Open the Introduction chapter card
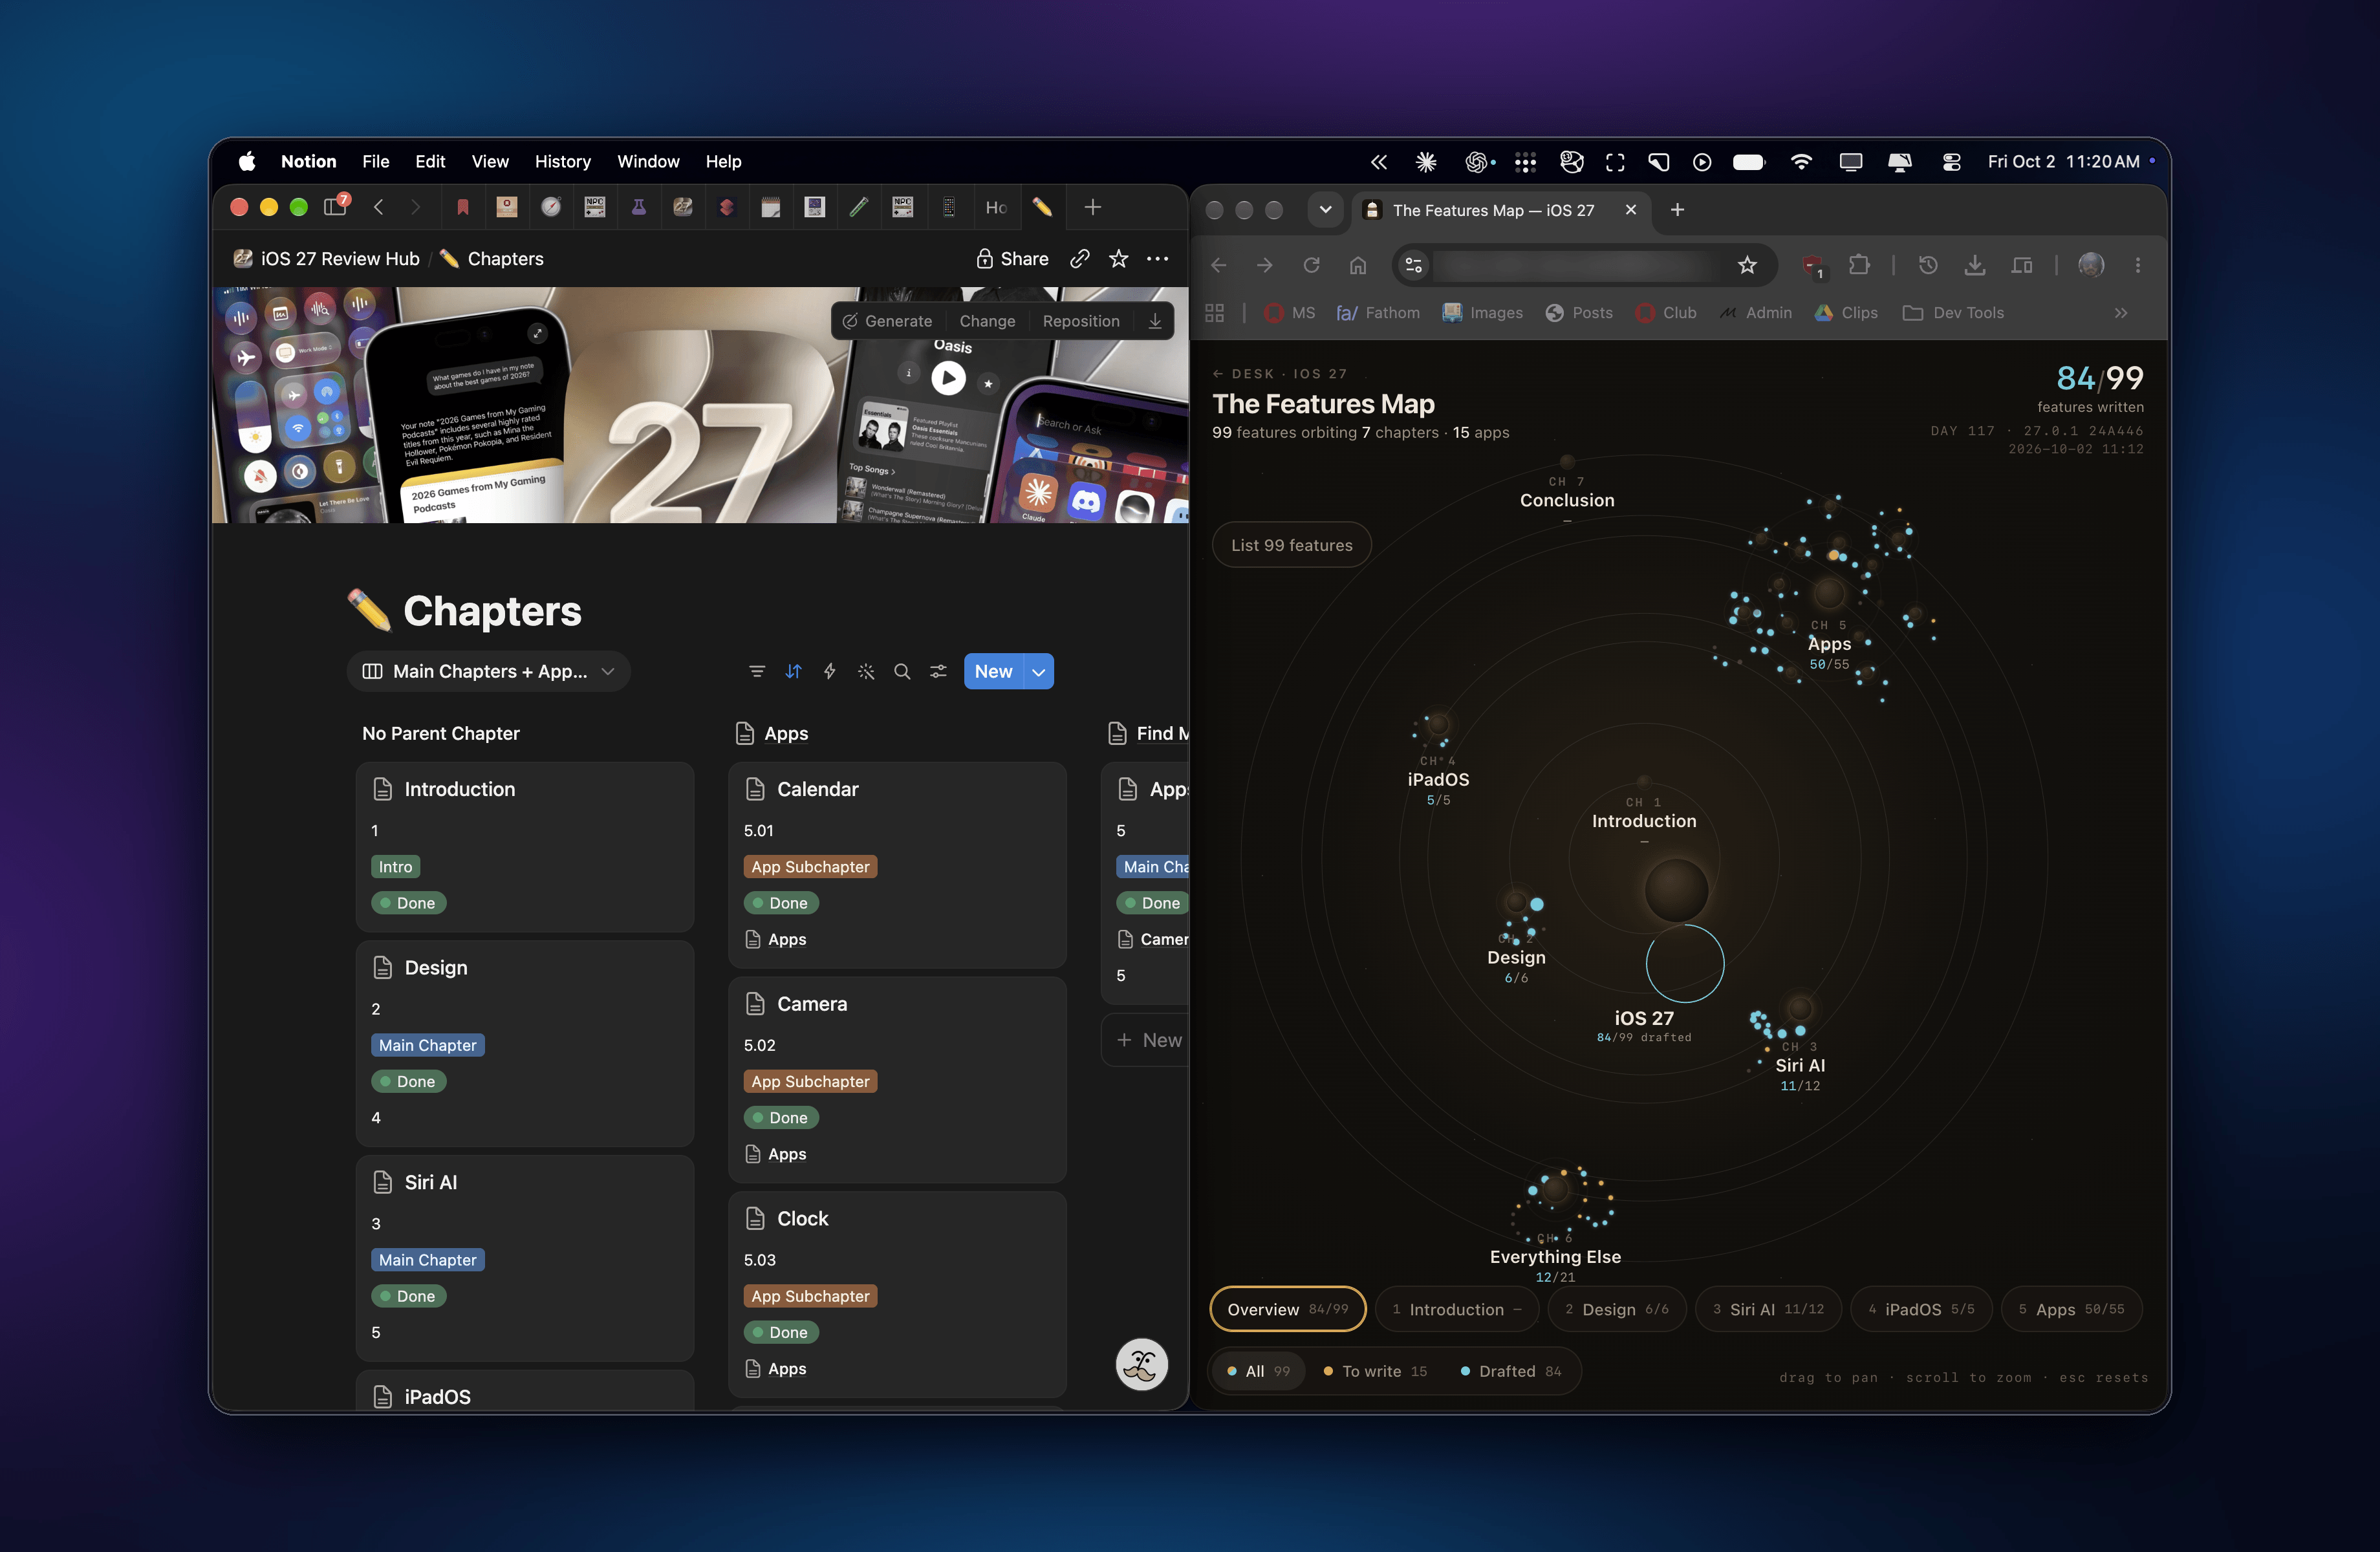 (x=524, y=846)
